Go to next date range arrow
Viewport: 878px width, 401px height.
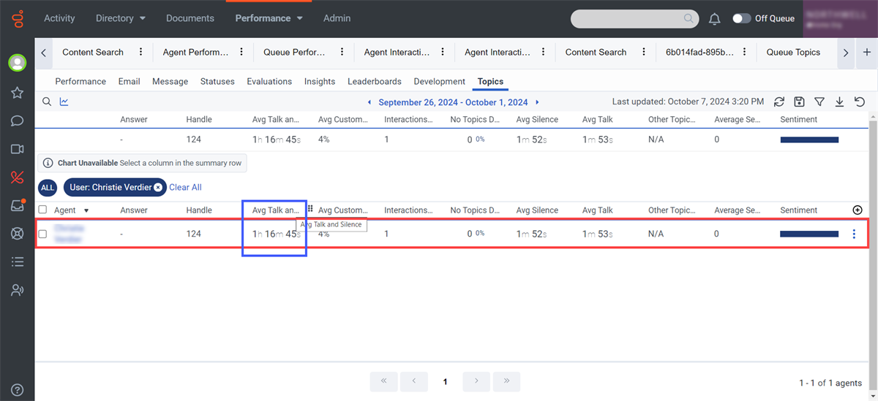click(537, 102)
